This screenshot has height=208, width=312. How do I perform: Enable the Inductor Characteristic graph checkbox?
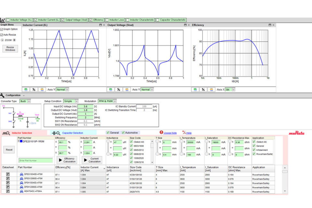(x=128, y=20)
